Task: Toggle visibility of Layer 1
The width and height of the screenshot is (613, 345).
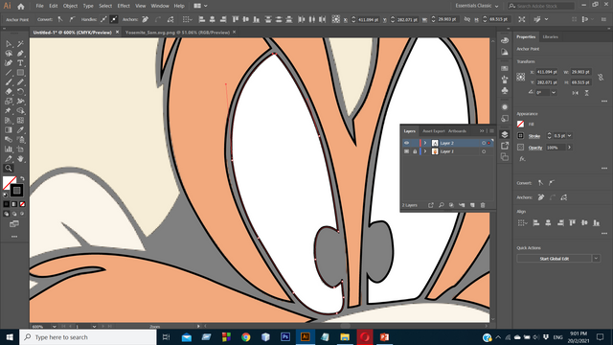Action: tap(406, 151)
